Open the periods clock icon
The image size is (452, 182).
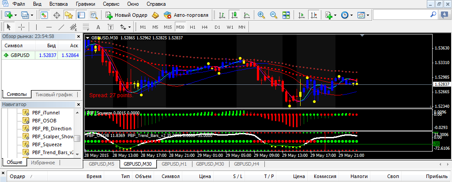[x=344, y=15]
